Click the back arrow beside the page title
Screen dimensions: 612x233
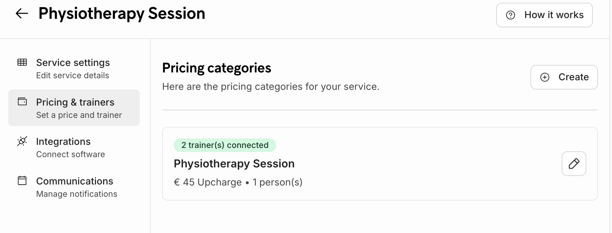pyautogui.click(x=22, y=14)
